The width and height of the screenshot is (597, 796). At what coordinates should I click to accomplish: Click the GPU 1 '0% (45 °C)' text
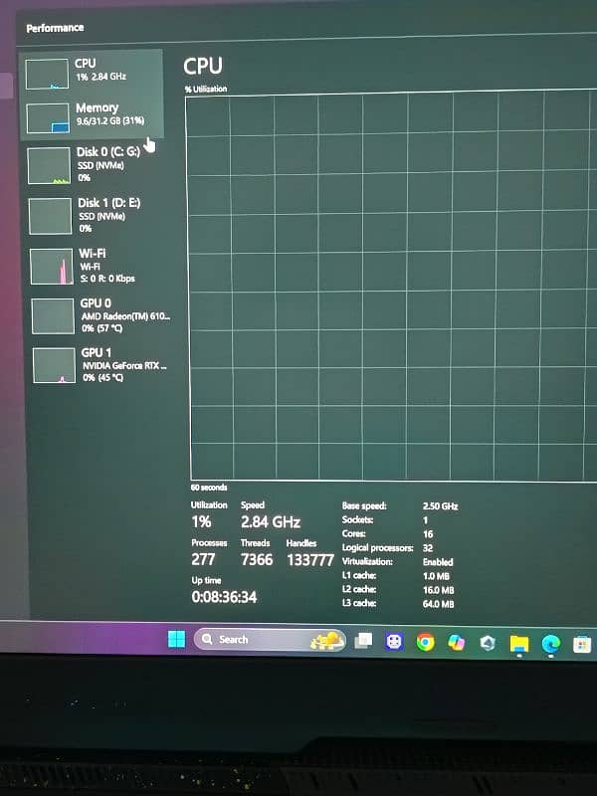[103, 378]
